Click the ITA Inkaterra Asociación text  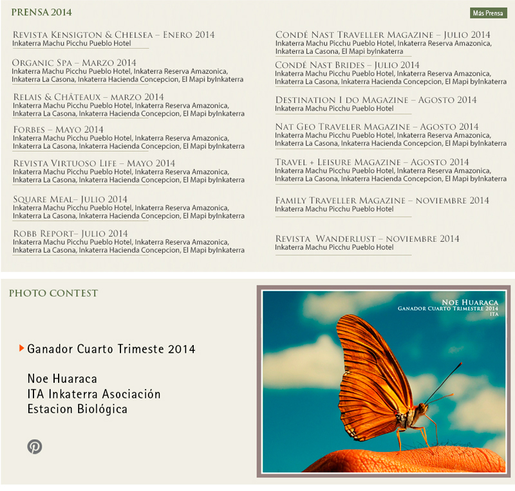click(94, 394)
